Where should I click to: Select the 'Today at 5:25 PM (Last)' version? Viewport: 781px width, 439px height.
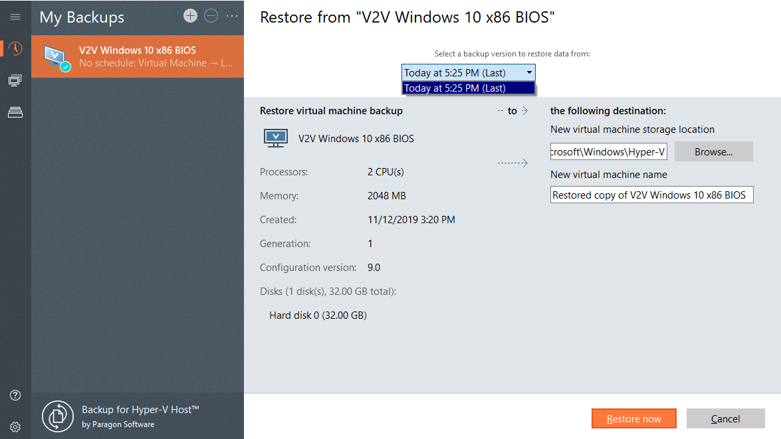coord(468,87)
